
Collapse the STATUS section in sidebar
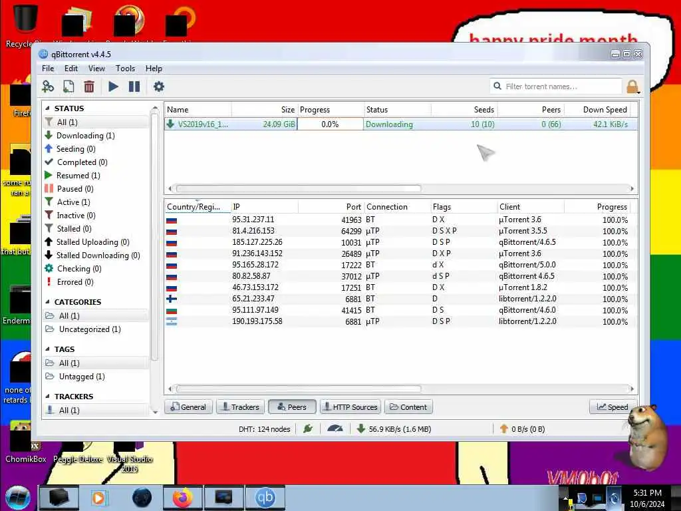click(x=47, y=108)
